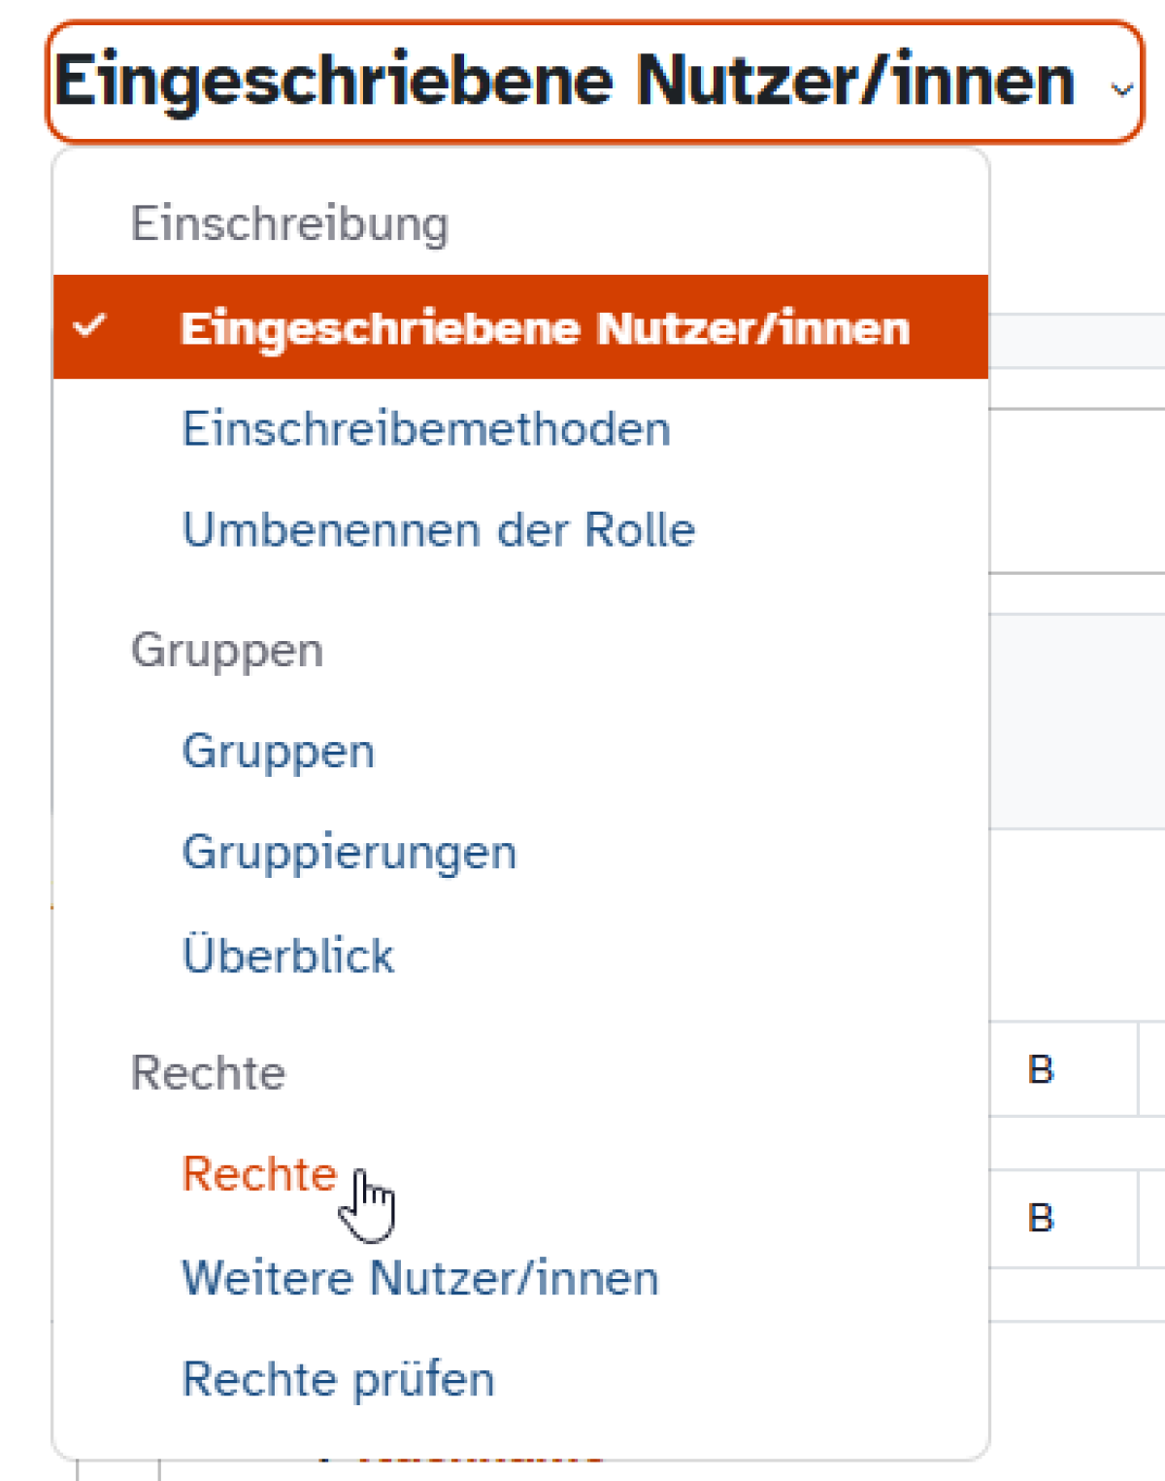1165x1481 pixels.
Task: Open the Eingeschriebene Nutzer/innen dropdown header
Action: (x=594, y=83)
